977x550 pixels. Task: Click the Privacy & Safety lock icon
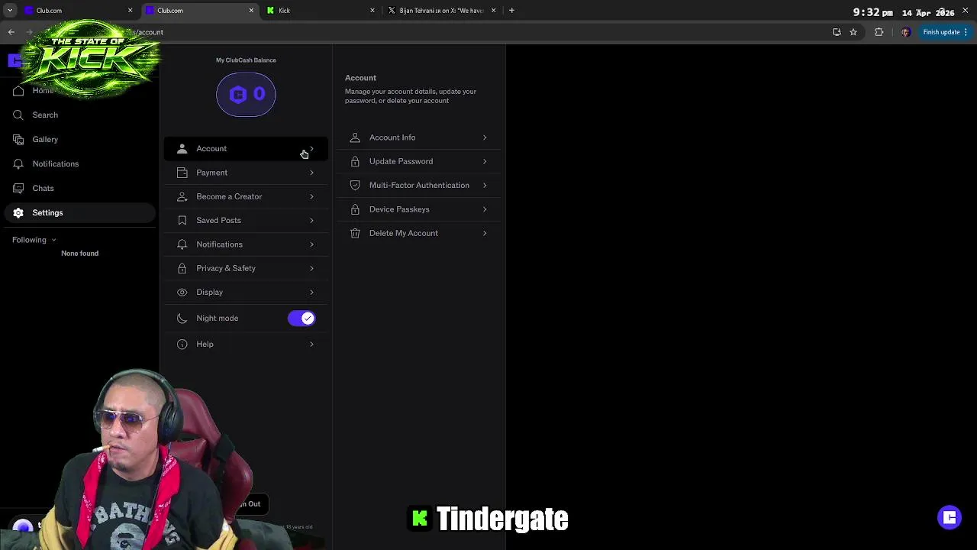[182, 268]
